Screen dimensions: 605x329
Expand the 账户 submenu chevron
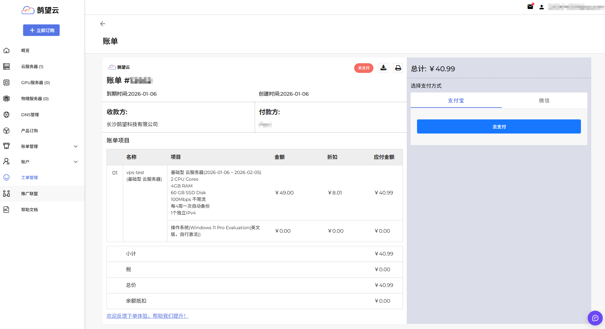[76, 162]
